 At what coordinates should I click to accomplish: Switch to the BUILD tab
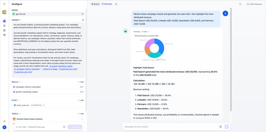[x=95, y=4]
